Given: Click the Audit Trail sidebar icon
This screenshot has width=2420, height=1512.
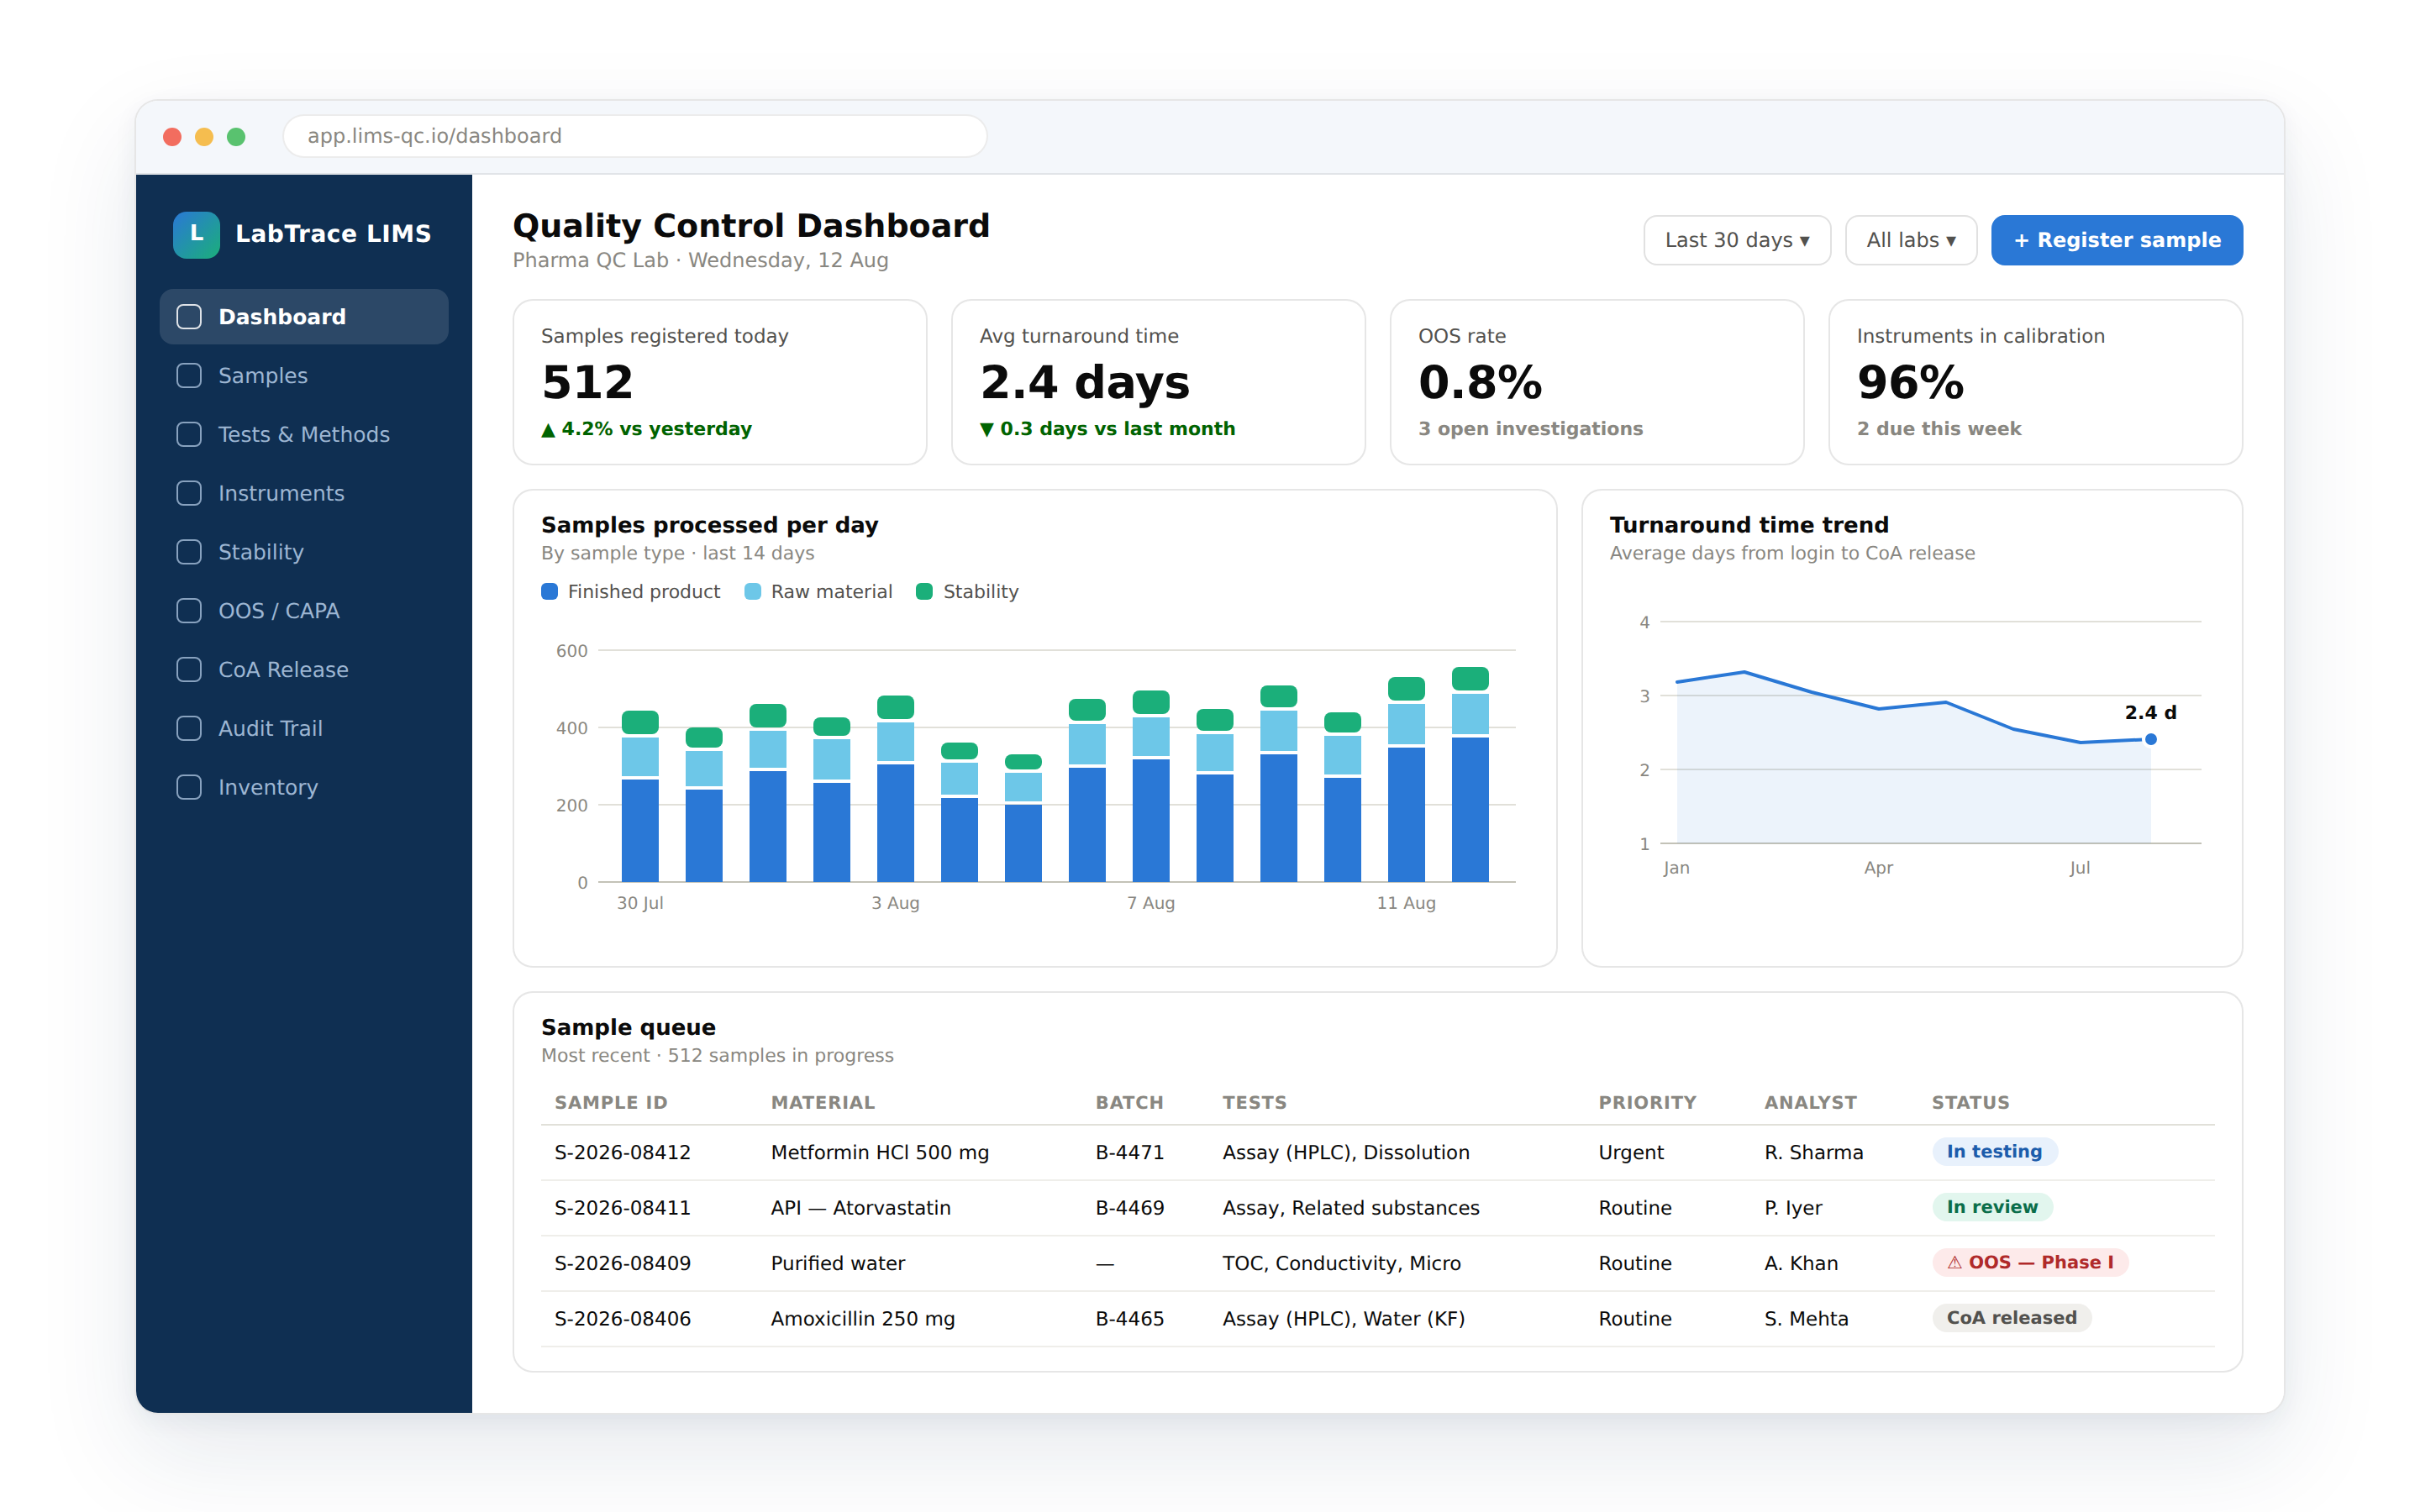Looking at the screenshot, I should click(189, 729).
